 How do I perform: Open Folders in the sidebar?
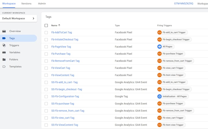point(14,59)
